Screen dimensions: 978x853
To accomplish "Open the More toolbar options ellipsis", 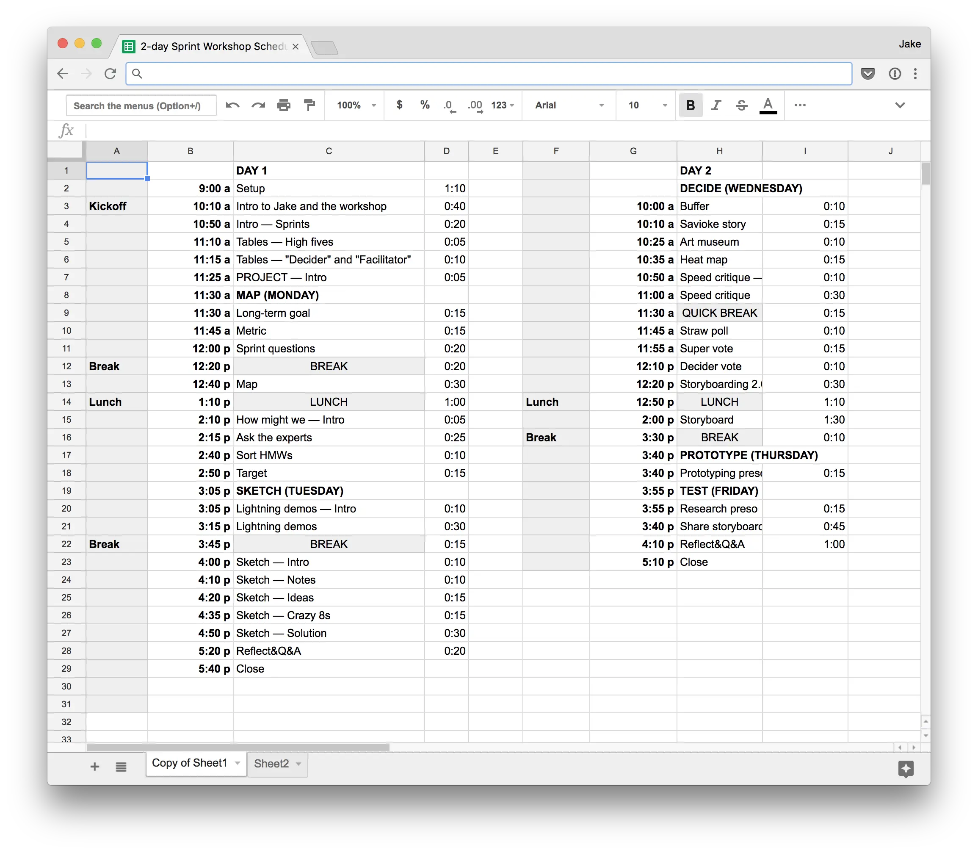I will (x=800, y=105).
